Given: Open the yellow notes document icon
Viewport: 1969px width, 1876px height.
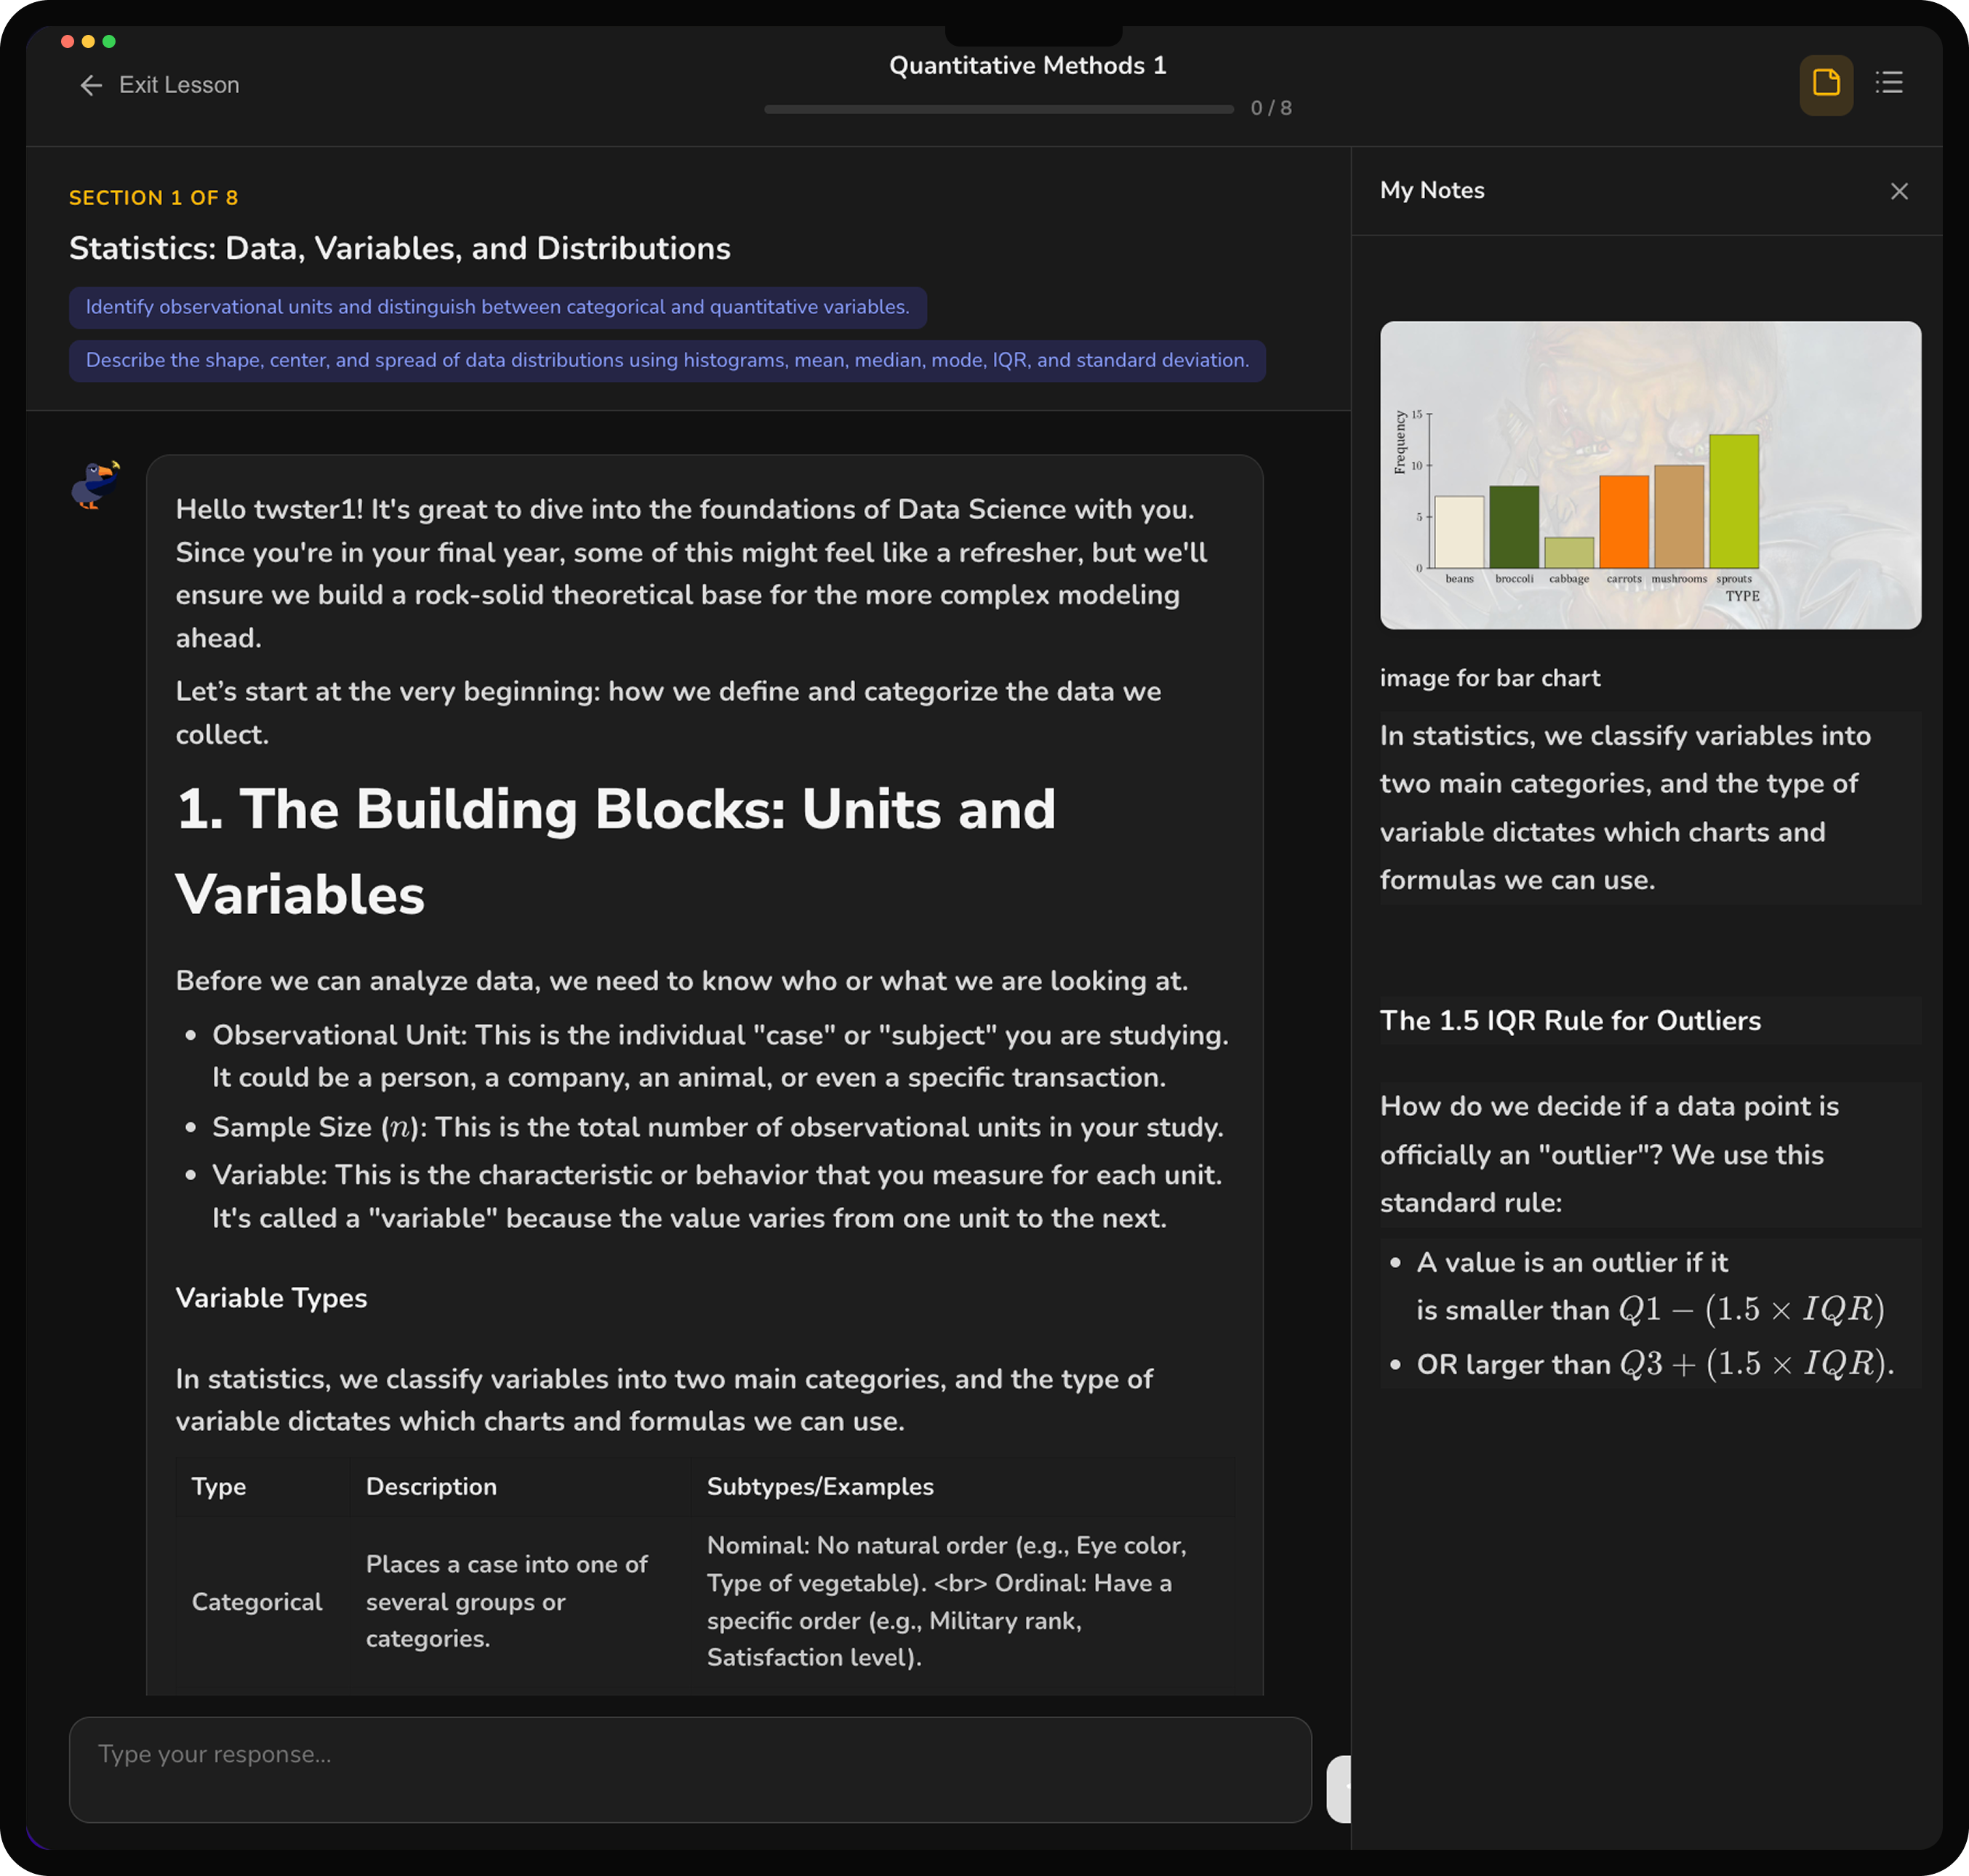Looking at the screenshot, I should coord(1827,84).
